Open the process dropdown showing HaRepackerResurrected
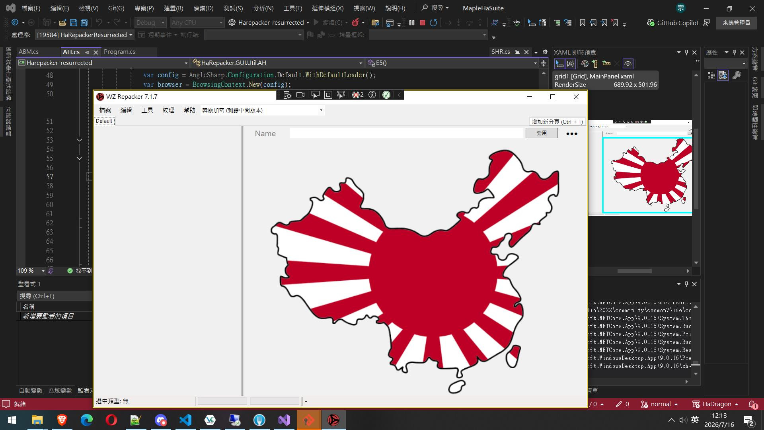The height and width of the screenshot is (430, 764). click(84, 35)
